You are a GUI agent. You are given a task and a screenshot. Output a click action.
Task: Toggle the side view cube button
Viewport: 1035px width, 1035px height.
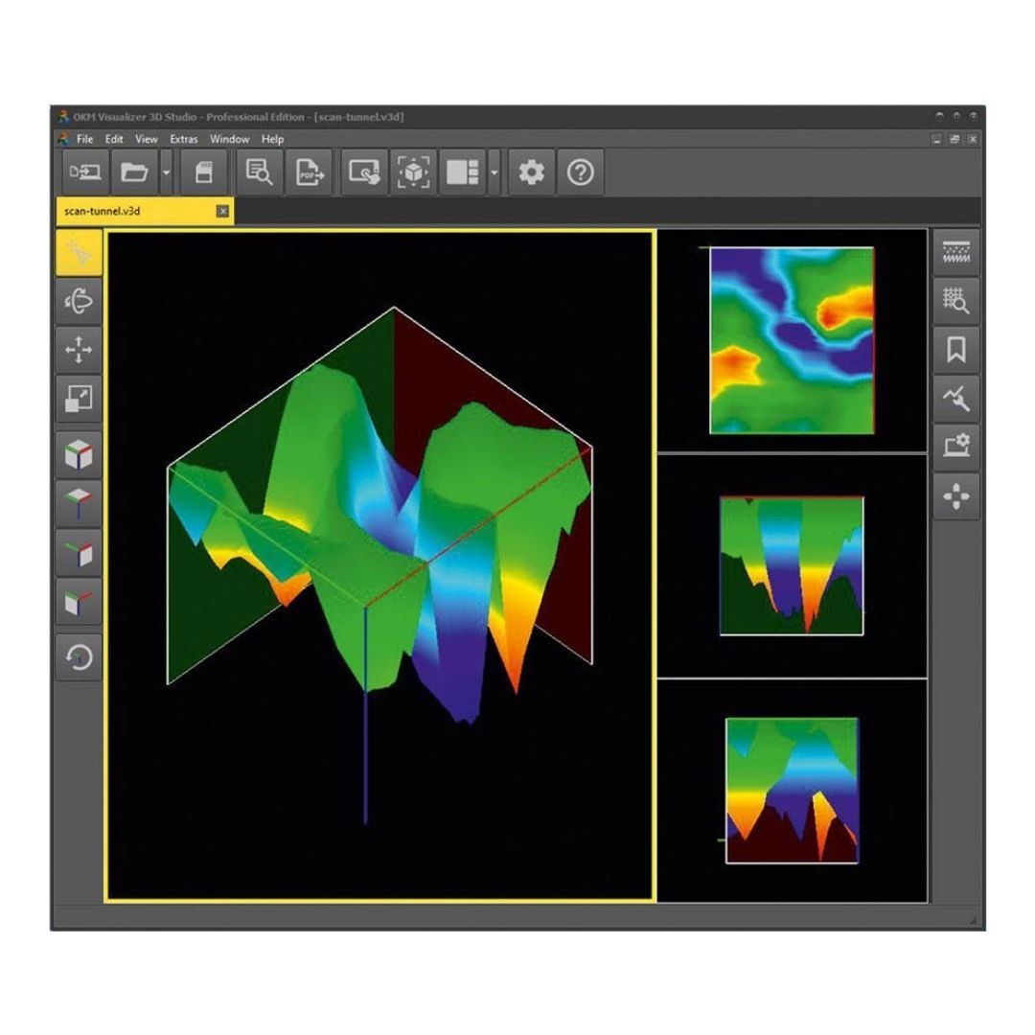[79, 553]
